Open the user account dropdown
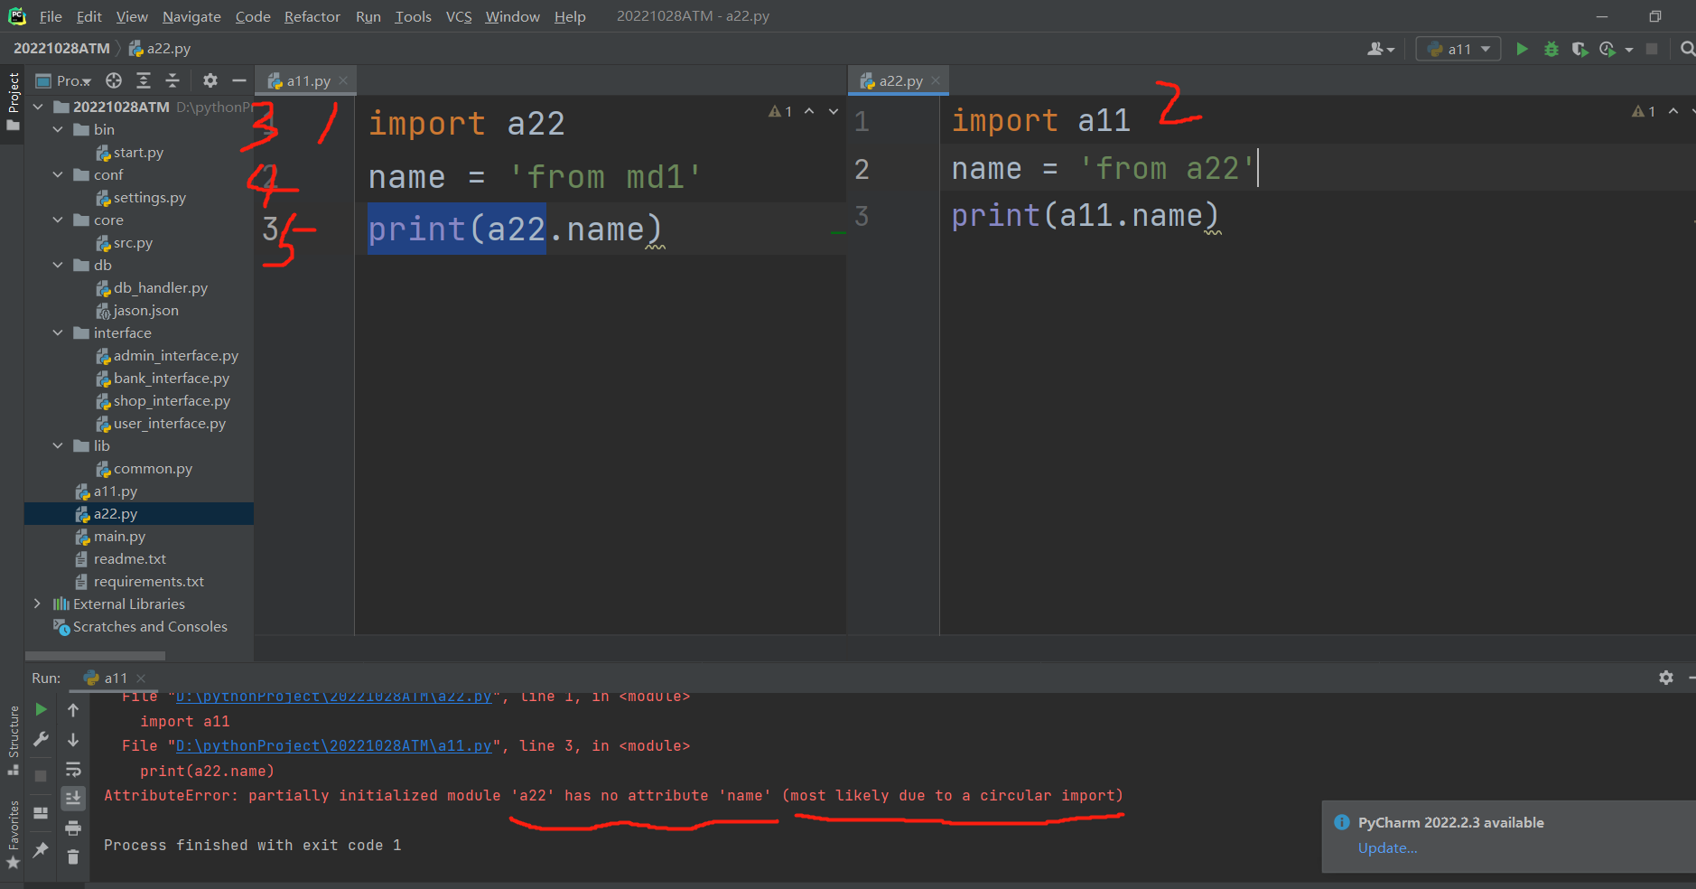Viewport: 1696px width, 889px height. click(1381, 49)
